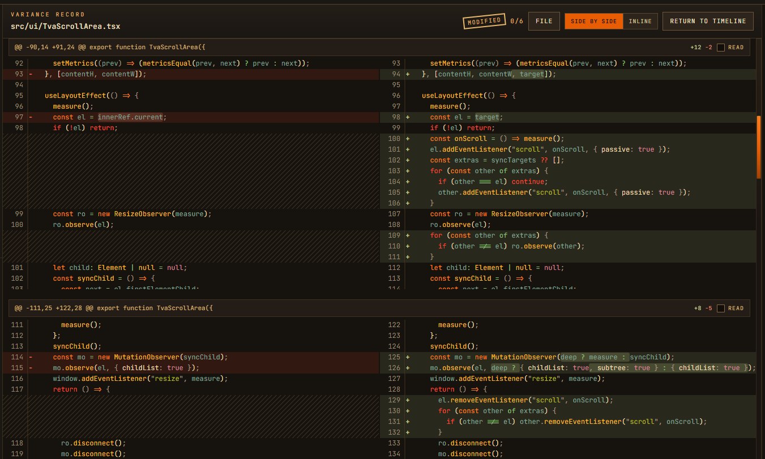Click removed line '}, [contentH, contentW]);'
The width and height of the screenshot is (765, 459).
coord(191,74)
